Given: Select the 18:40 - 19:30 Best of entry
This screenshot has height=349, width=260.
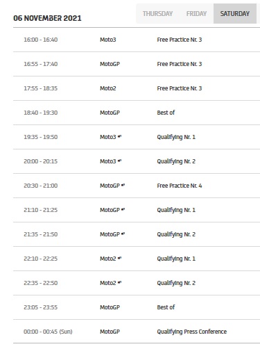Looking at the screenshot, I should (137, 113).
